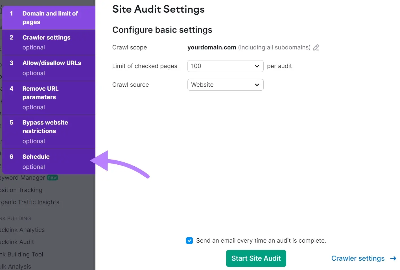Click the pencil icon to edit crawl scope

[x=316, y=47]
